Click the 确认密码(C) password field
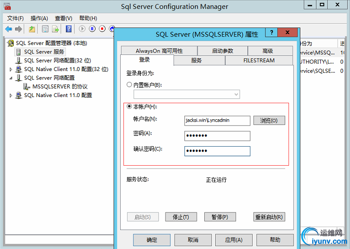The width and height of the screenshot is (350, 249). [x=217, y=151]
